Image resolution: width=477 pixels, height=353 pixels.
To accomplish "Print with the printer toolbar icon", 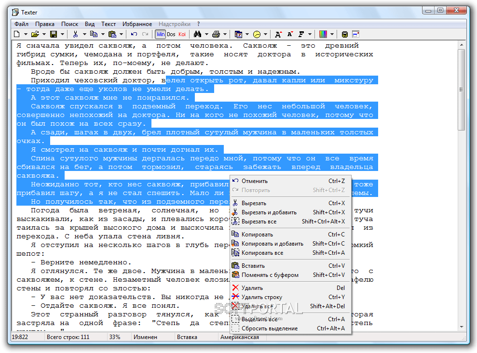I will coord(216,34).
